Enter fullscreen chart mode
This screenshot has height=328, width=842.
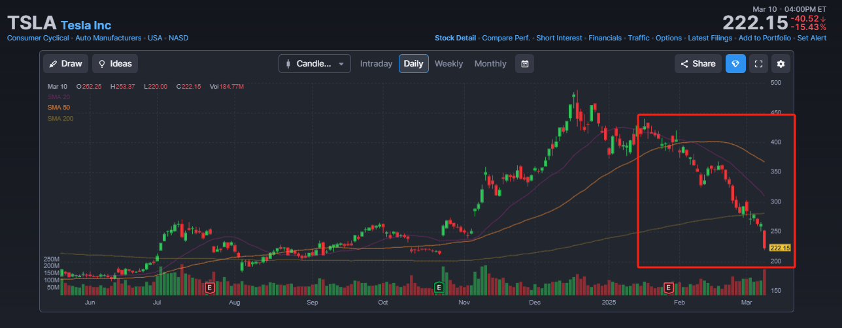coord(758,64)
